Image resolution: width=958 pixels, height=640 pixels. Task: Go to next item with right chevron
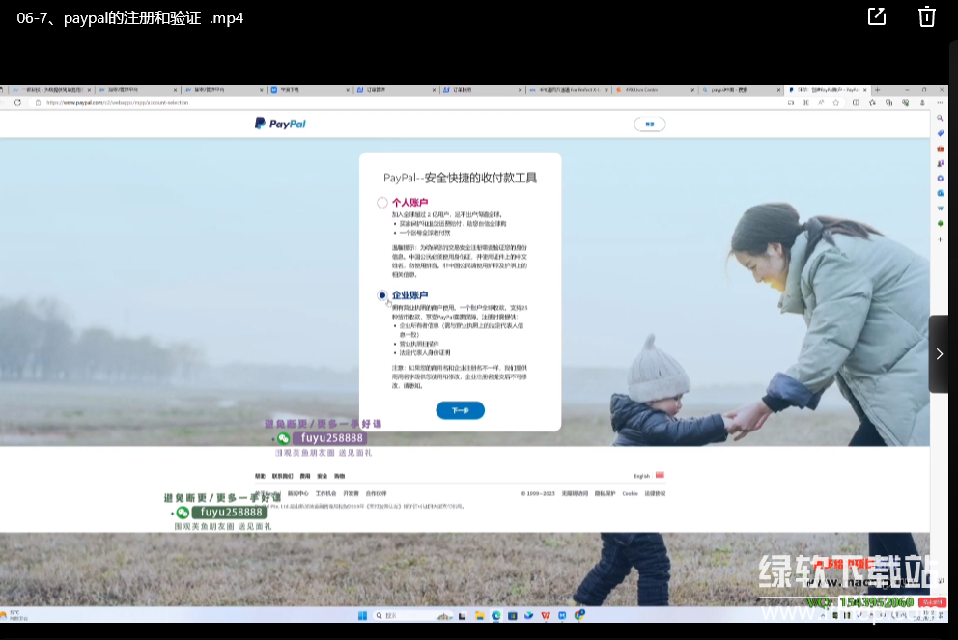[939, 354]
